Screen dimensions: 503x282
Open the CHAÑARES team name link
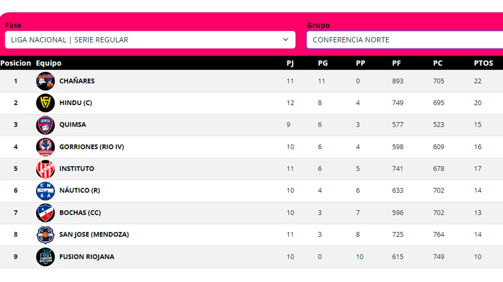tap(77, 81)
